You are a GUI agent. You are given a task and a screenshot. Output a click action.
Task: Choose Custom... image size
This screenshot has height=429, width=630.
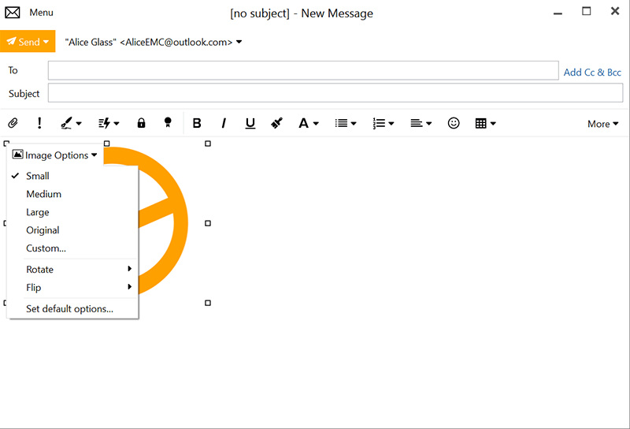72,248
